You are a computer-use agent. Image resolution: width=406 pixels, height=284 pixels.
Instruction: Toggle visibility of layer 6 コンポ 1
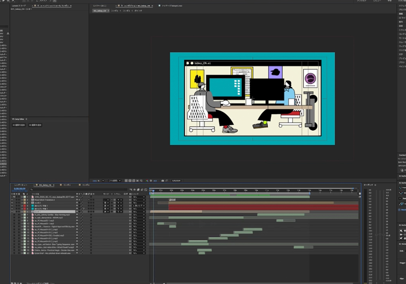click(12, 212)
